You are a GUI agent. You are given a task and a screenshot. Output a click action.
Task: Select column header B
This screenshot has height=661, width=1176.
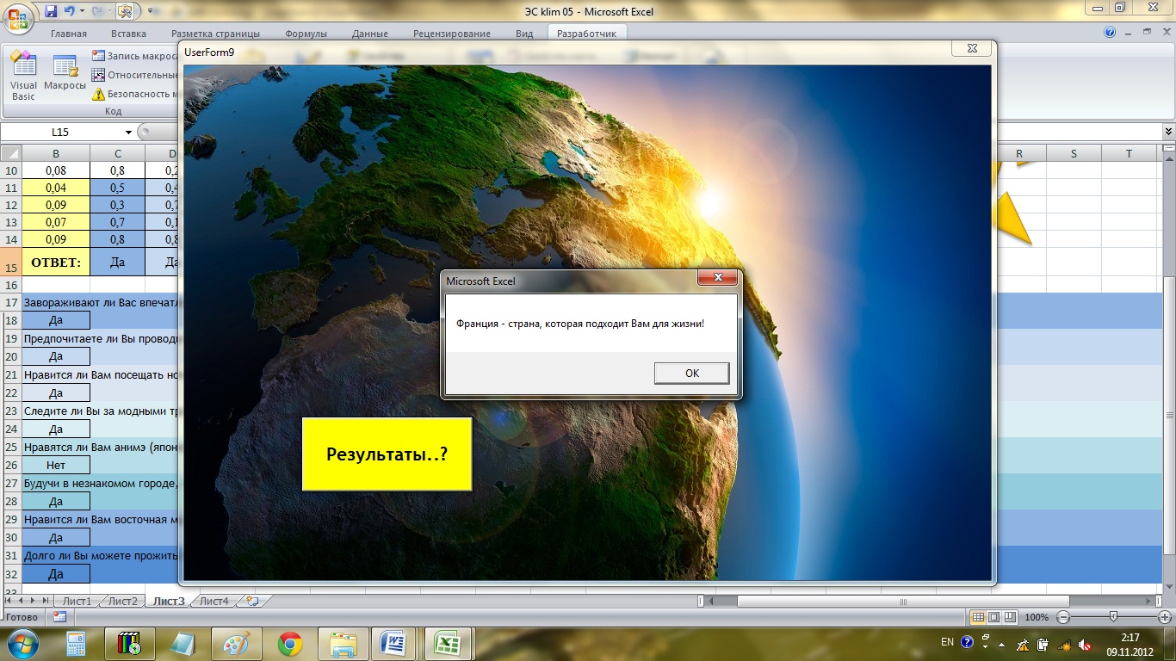click(x=56, y=153)
